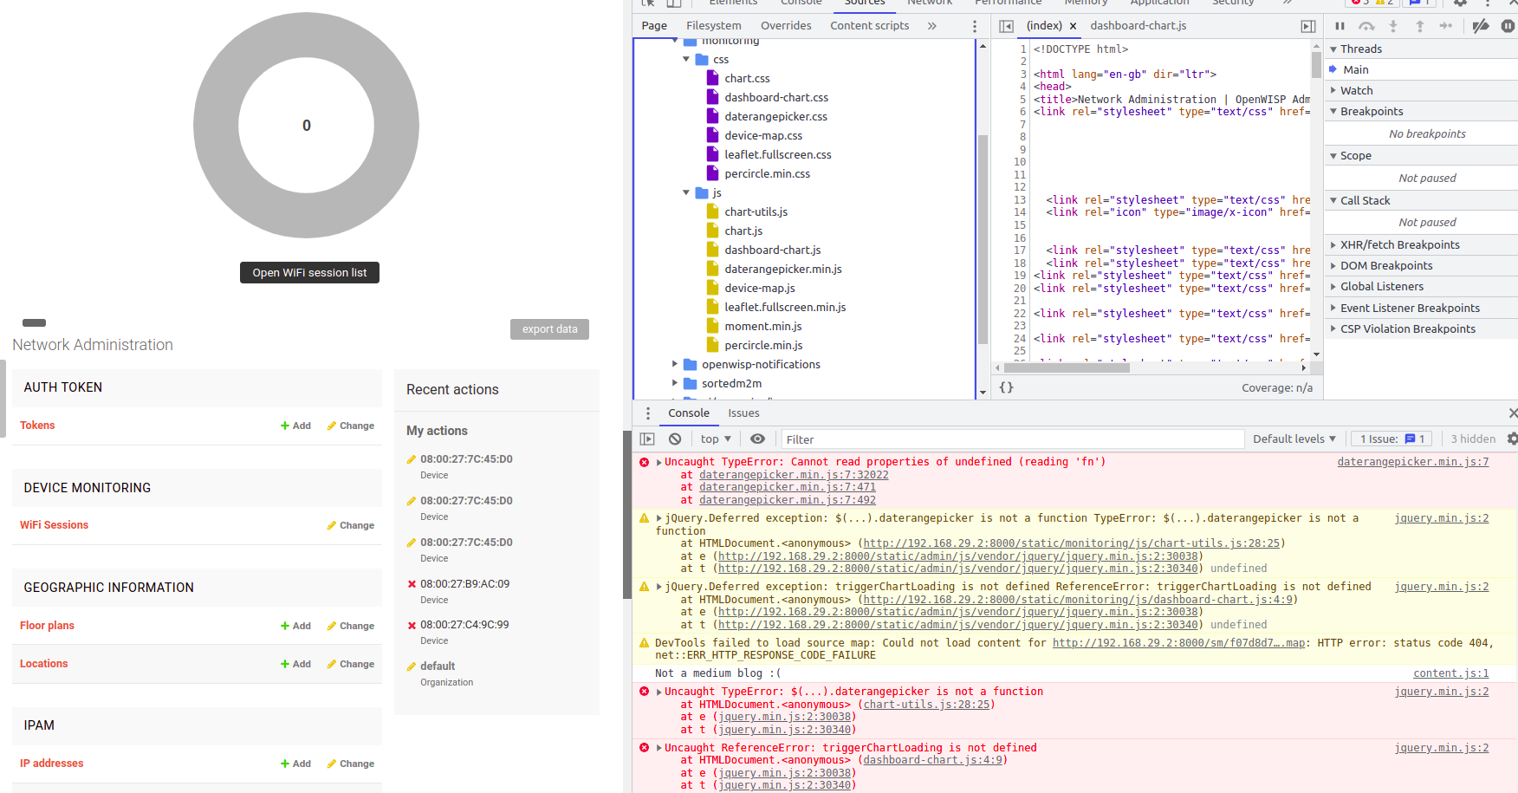This screenshot has height=793, width=1518.
Task: Open the daterangepicker.min.js:7 error link
Action: tap(1412, 461)
